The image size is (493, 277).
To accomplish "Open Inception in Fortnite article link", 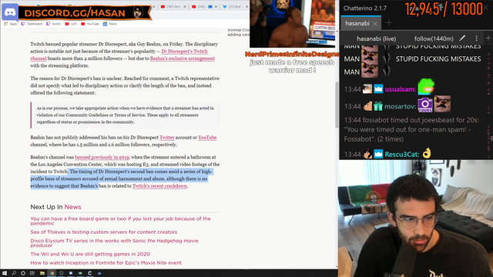I will pos(106,262).
